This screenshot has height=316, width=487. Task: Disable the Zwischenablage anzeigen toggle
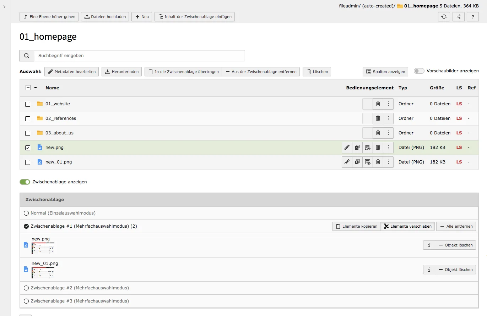pyautogui.click(x=25, y=182)
